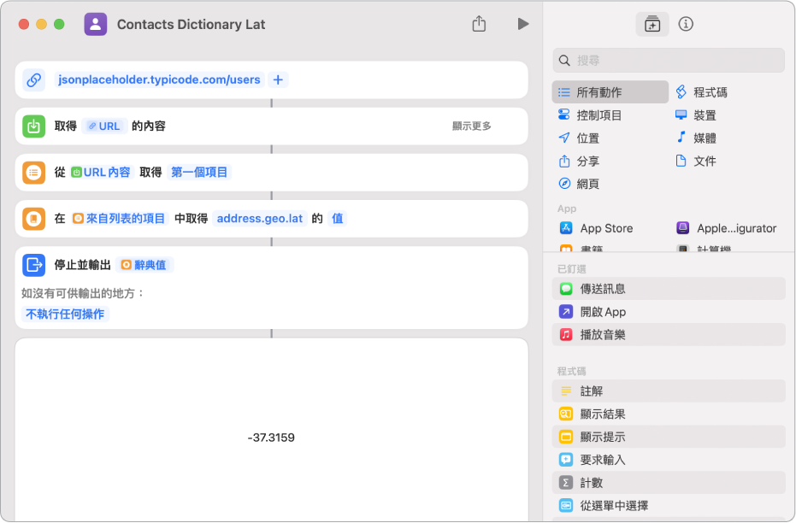
Task: Click the share icon in the toolbar
Action: [479, 23]
